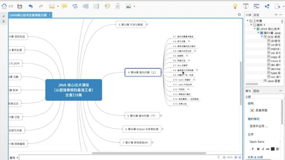
Task: Choose 思维导图 structure option
Action: click(x=259, y=110)
